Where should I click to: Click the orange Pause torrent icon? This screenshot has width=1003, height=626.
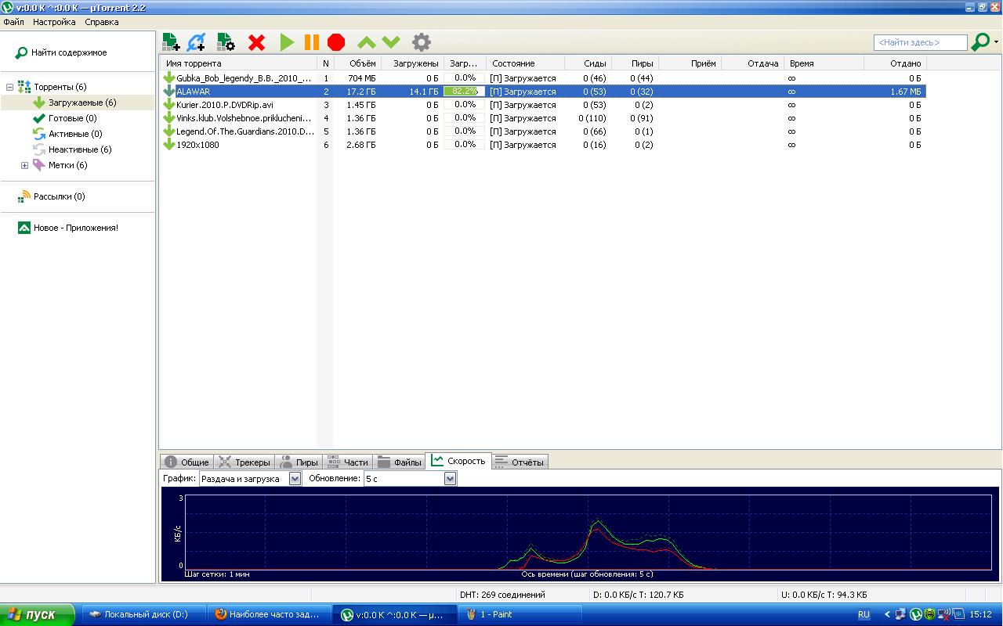[x=312, y=42]
